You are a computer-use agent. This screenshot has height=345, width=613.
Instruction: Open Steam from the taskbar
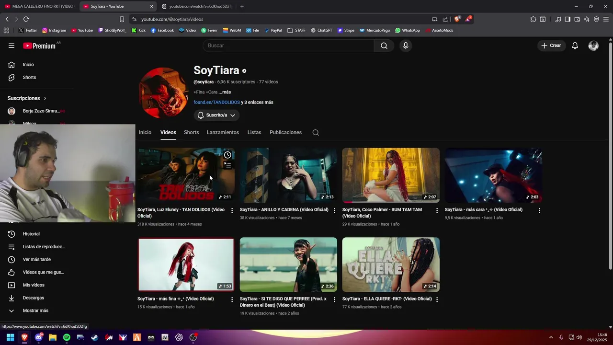point(95,337)
